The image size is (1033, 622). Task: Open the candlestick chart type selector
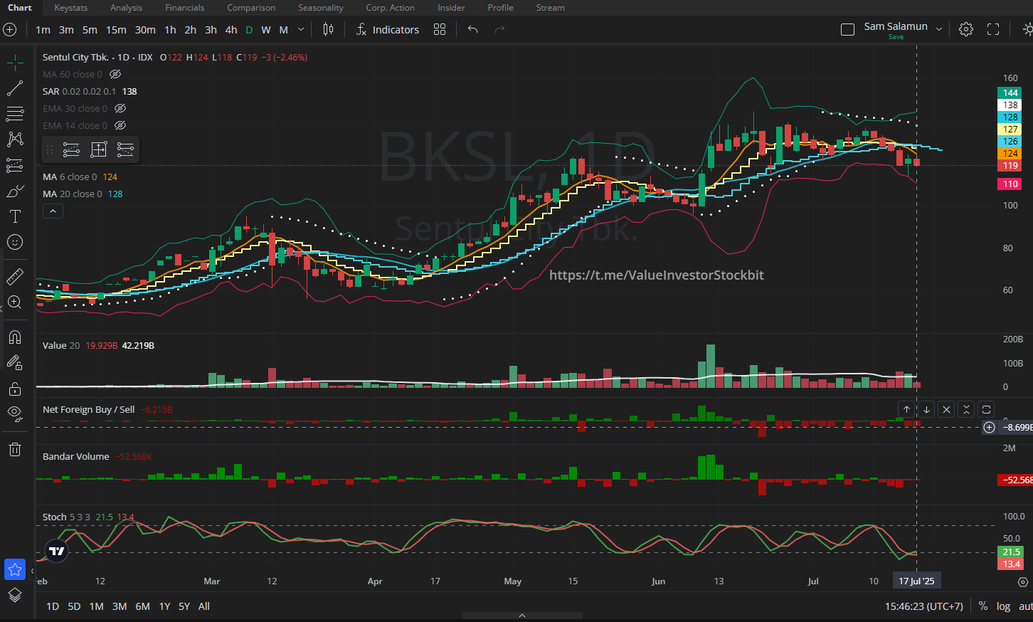coord(328,29)
